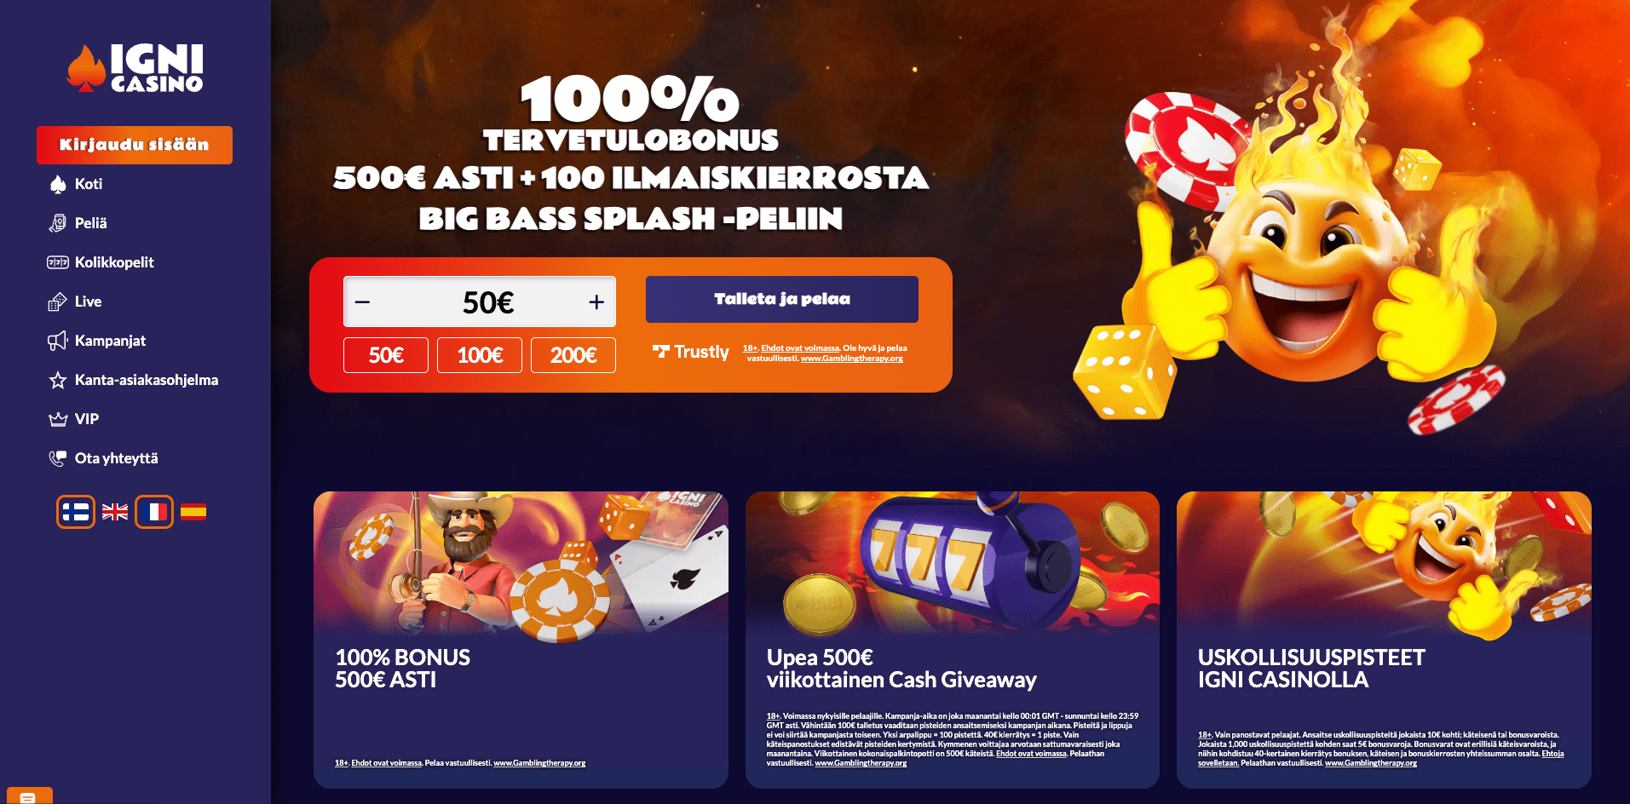Click the deposit amount field showing 50€
This screenshot has height=804, width=1630.
(480, 301)
